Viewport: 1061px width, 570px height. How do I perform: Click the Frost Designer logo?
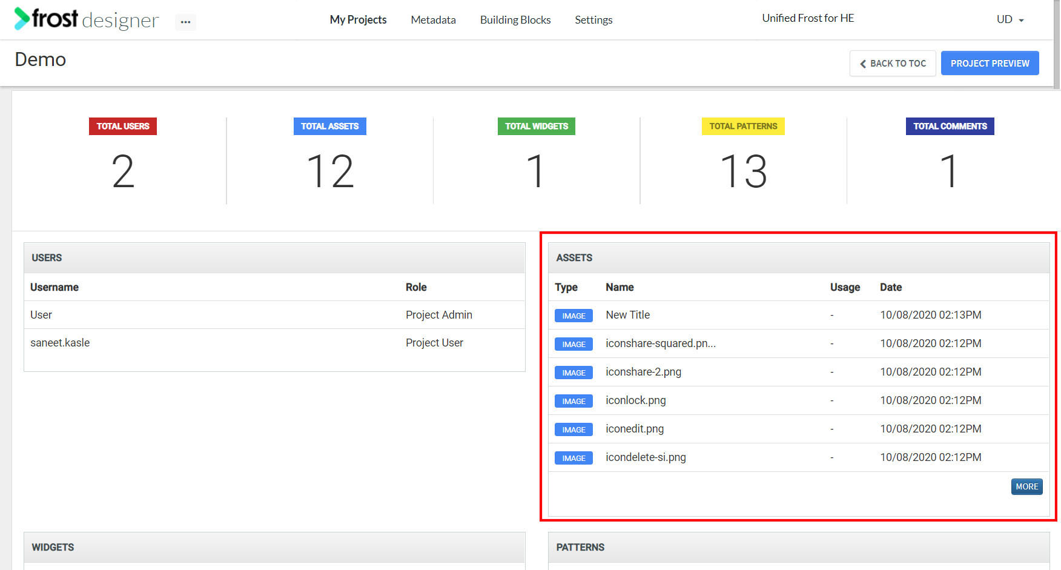[x=86, y=19]
